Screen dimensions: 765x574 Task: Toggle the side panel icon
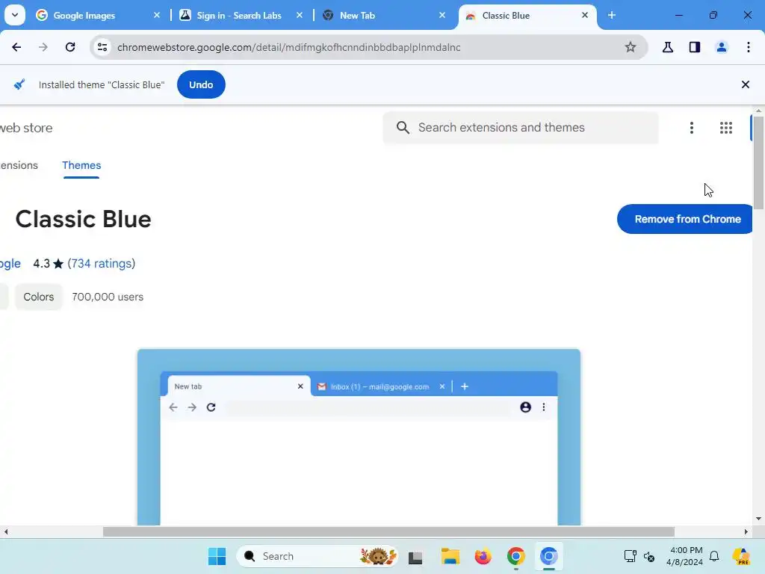point(694,47)
